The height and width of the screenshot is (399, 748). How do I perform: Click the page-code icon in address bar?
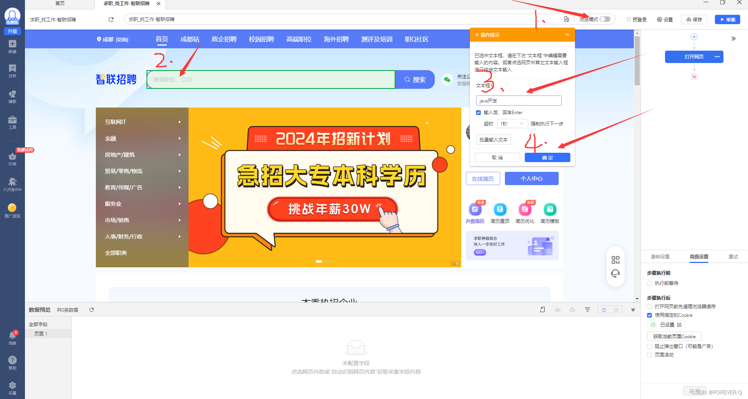click(x=566, y=19)
